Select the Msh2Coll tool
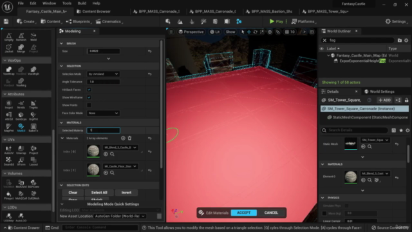Screen dimensions: 412x232 [x=21, y=195]
